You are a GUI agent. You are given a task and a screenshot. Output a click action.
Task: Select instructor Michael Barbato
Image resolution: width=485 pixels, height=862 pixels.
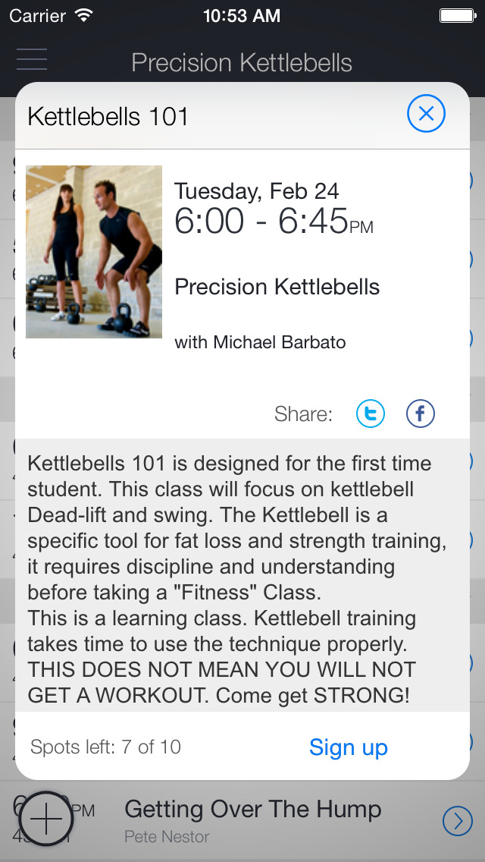pyautogui.click(x=260, y=342)
